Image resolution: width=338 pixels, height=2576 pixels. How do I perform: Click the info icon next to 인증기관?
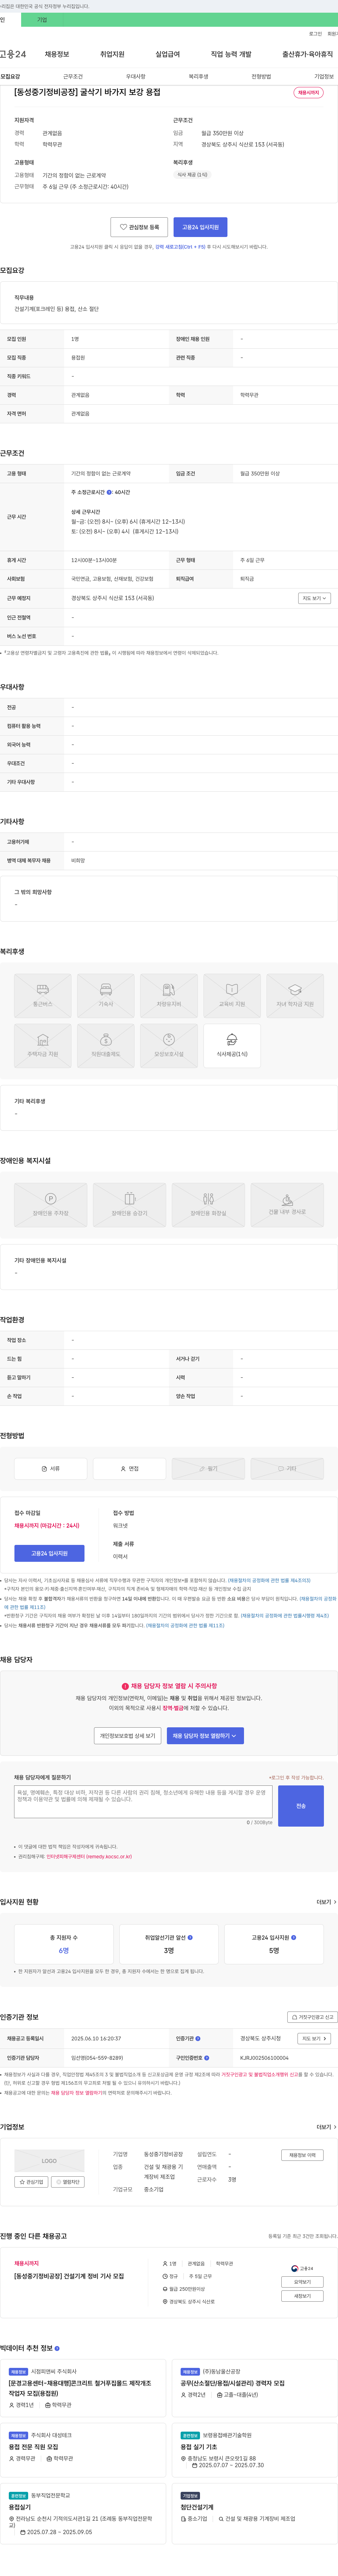pyautogui.click(x=198, y=2038)
